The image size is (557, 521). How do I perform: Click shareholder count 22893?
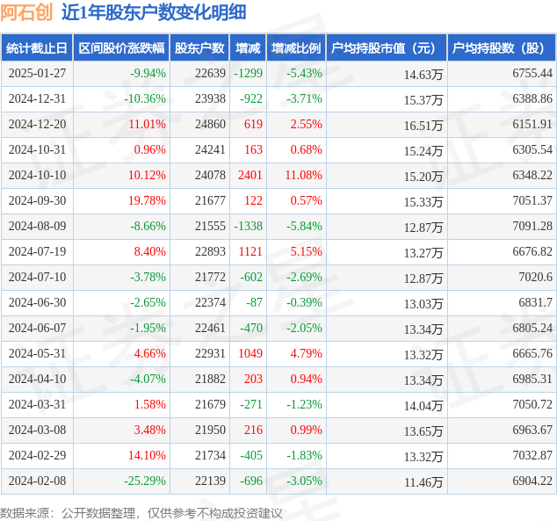tap(210, 252)
